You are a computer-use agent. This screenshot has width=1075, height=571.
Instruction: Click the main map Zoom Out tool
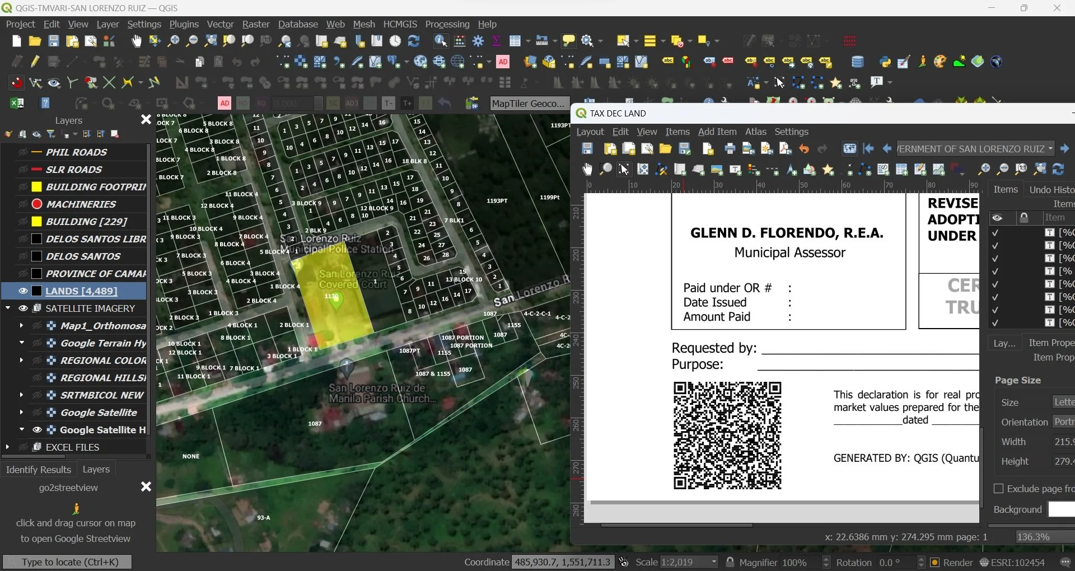[x=192, y=41]
